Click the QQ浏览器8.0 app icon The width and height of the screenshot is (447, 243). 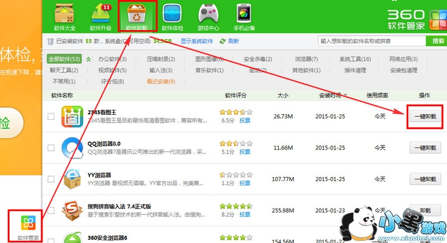coord(72,148)
